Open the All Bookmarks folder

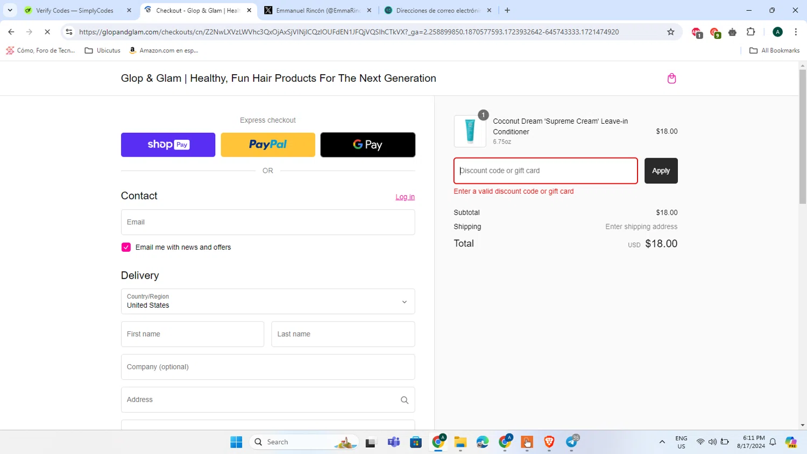pyautogui.click(x=774, y=51)
